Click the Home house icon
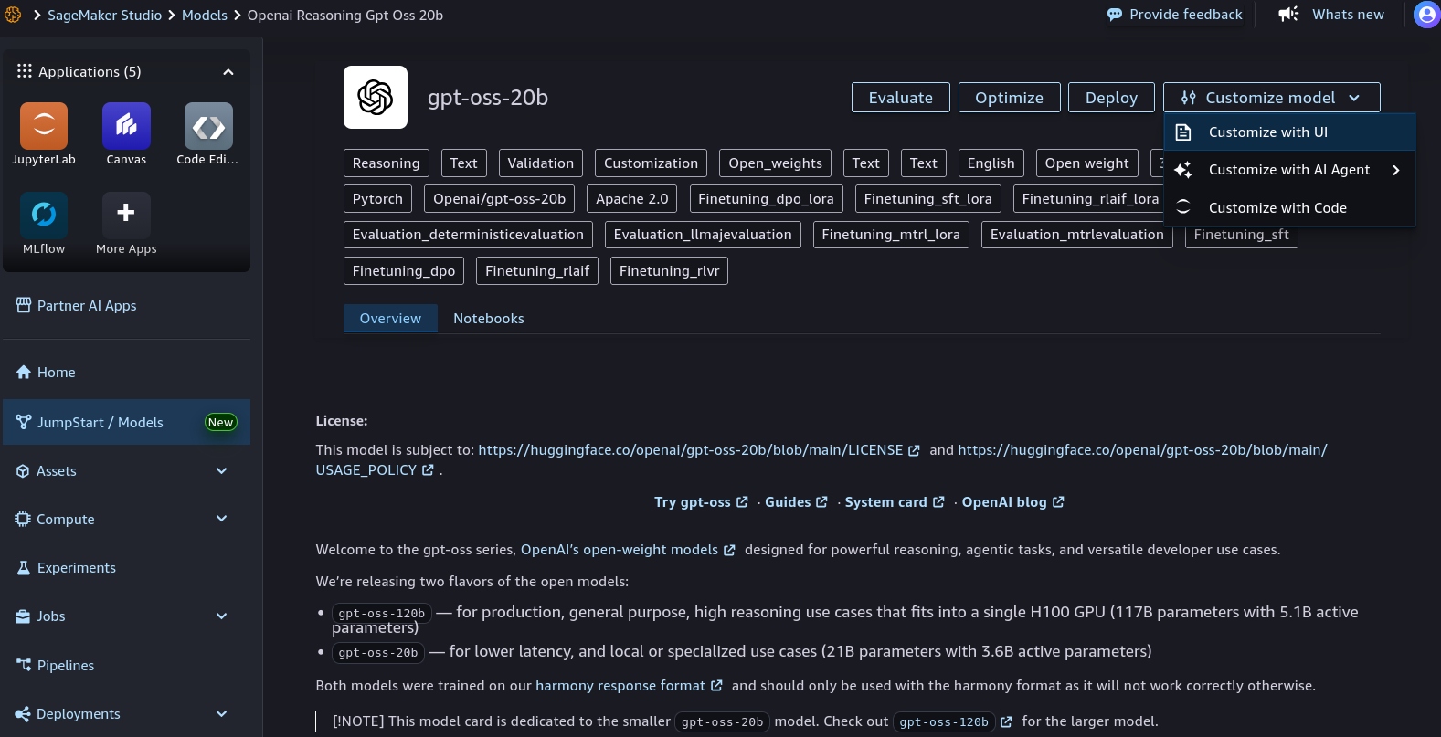 (24, 372)
